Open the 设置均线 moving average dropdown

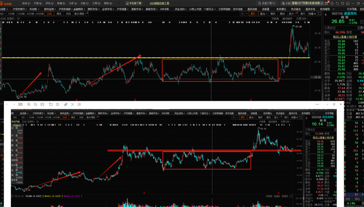302,19
